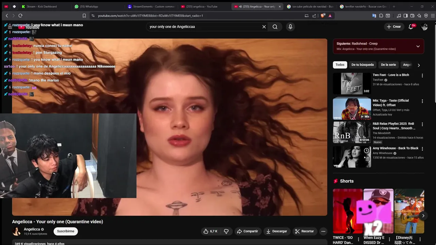
Task: Open the Angelicca channel name link
Action: pos(32,229)
